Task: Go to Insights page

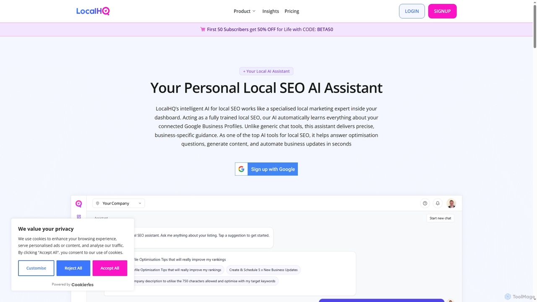Action: pyautogui.click(x=271, y=11)
